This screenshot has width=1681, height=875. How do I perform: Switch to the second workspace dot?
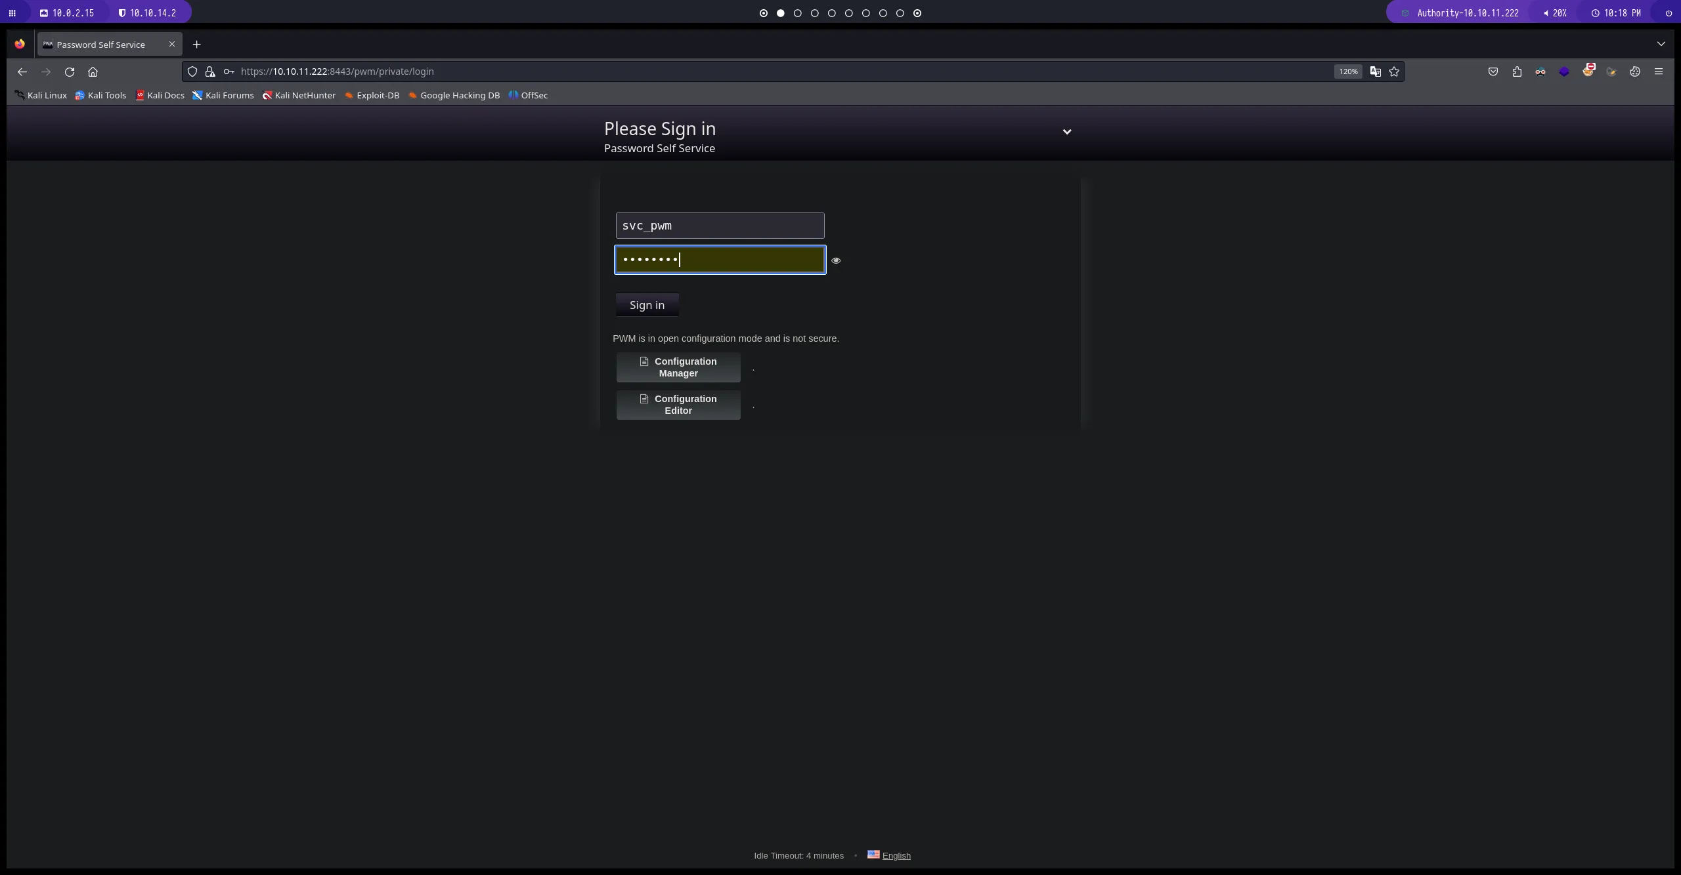[x=781, y=13]
